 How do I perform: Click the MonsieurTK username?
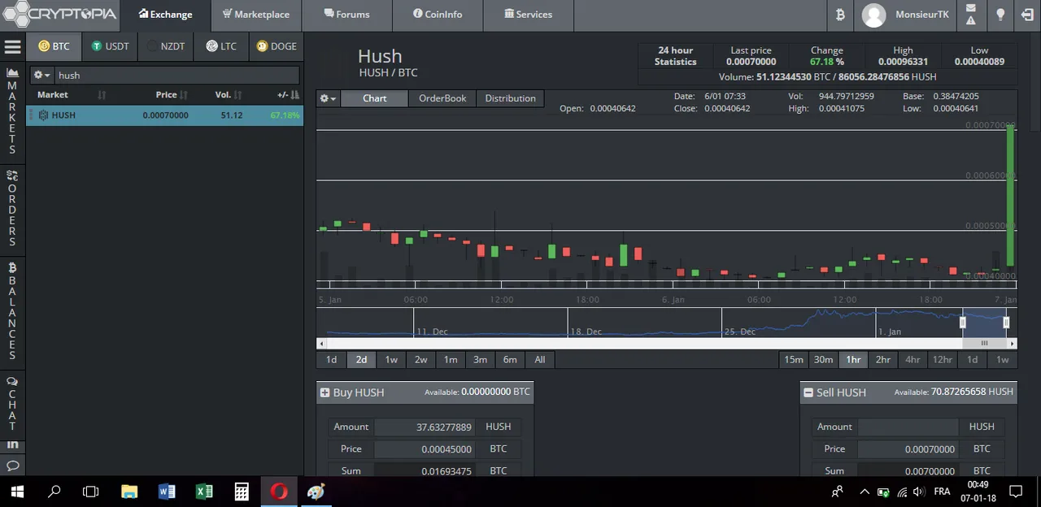pyautogui.click(x=921, y=15)
